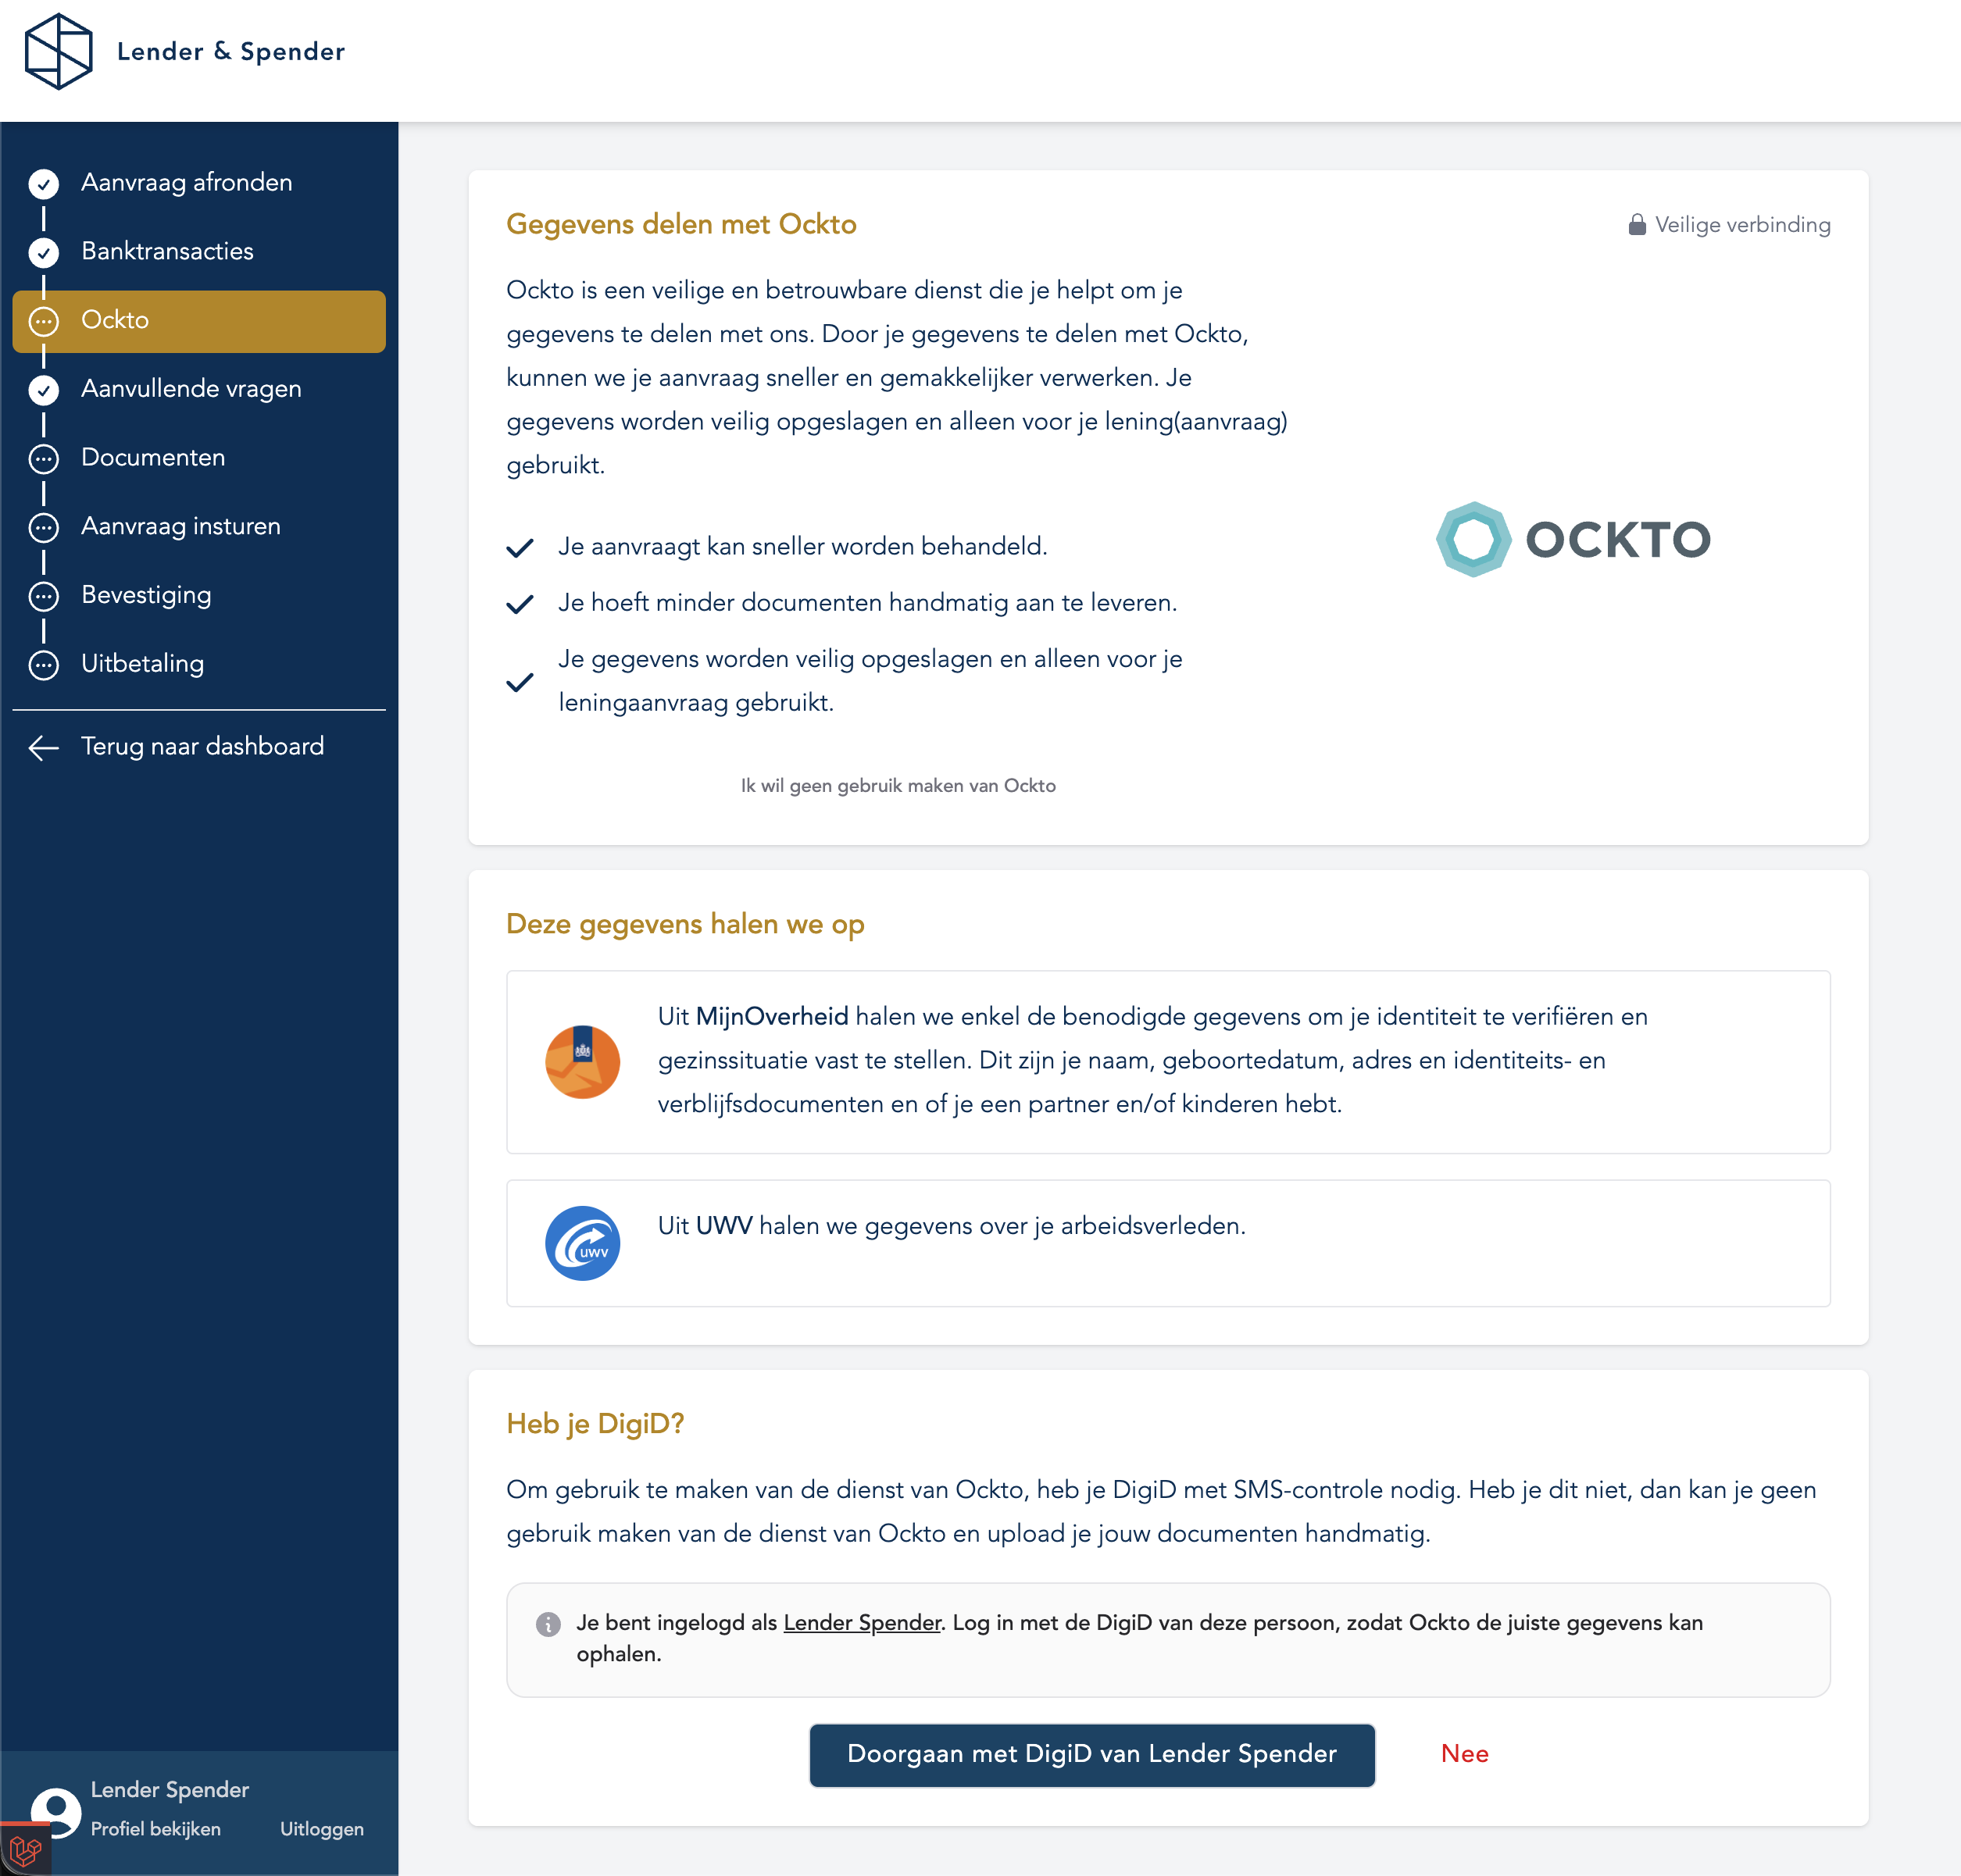This screenshot has height=1876, width=1961.
Task: Click the checkmark beside 'sneller worden behandeld'
Action: tap(520, 548)
